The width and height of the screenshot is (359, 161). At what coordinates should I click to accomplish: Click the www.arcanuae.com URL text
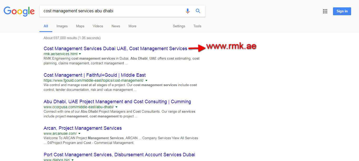60,134
